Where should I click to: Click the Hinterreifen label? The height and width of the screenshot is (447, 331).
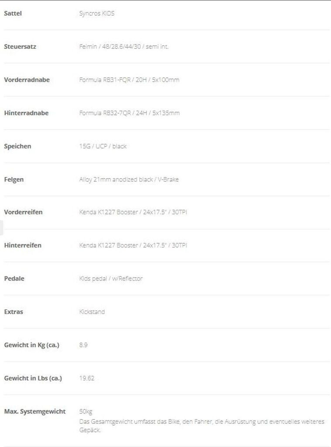point(23,245)
